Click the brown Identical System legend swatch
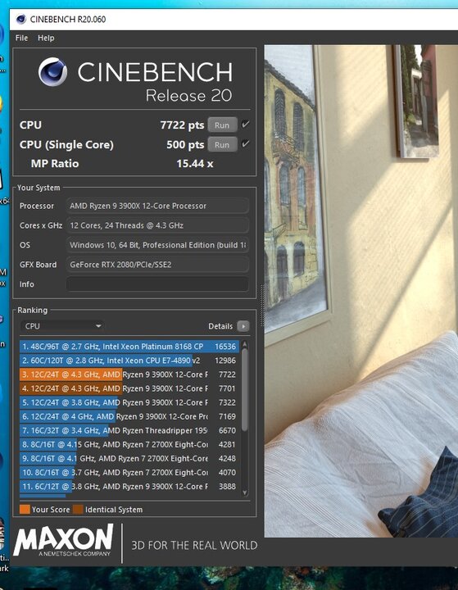The height and width of the screenshot is (590, 458). (x=78, y=510)
